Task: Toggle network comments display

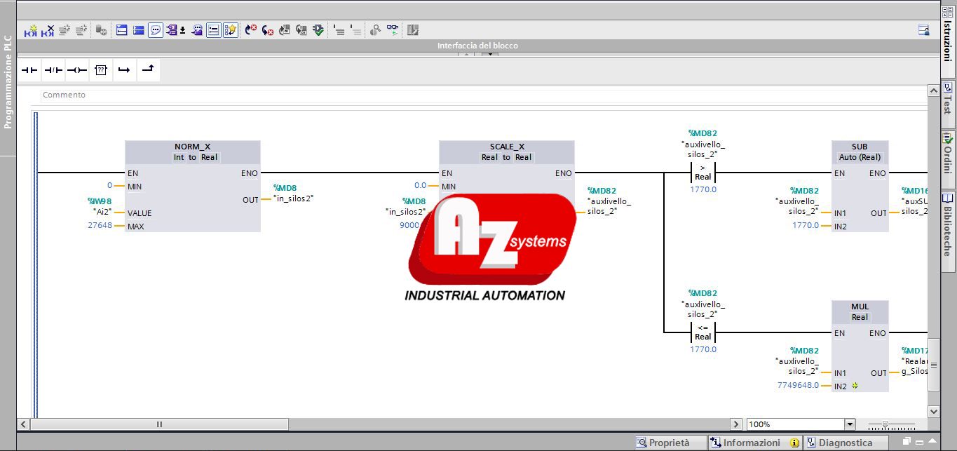Action: click(213, 30)
